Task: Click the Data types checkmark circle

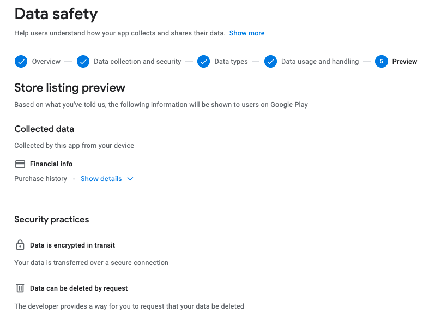Action: (204, 62)
